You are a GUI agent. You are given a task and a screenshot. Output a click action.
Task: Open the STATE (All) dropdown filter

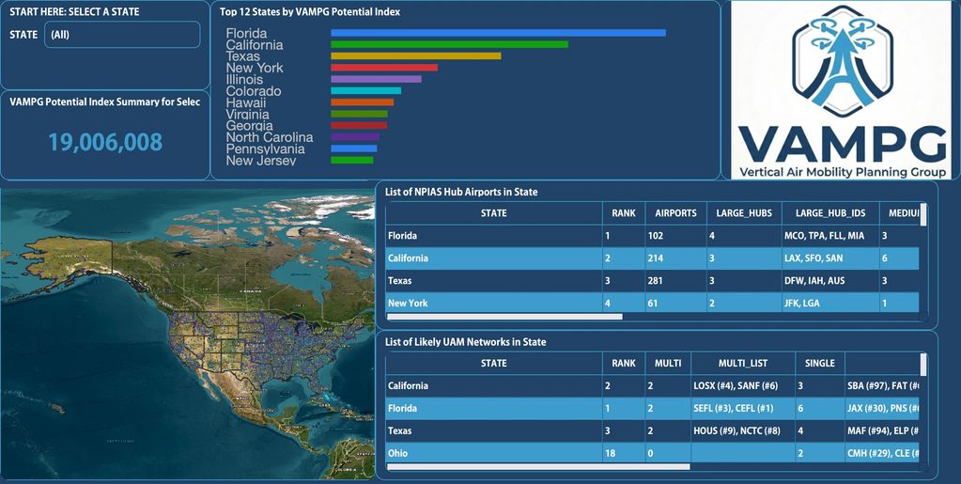click(122, 35)
